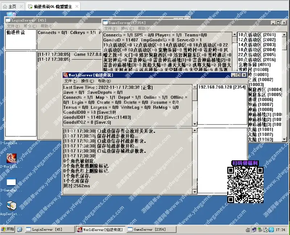
Task: Click the Last Save Time line in WorldServer
Action: click(x=108, y=87)
